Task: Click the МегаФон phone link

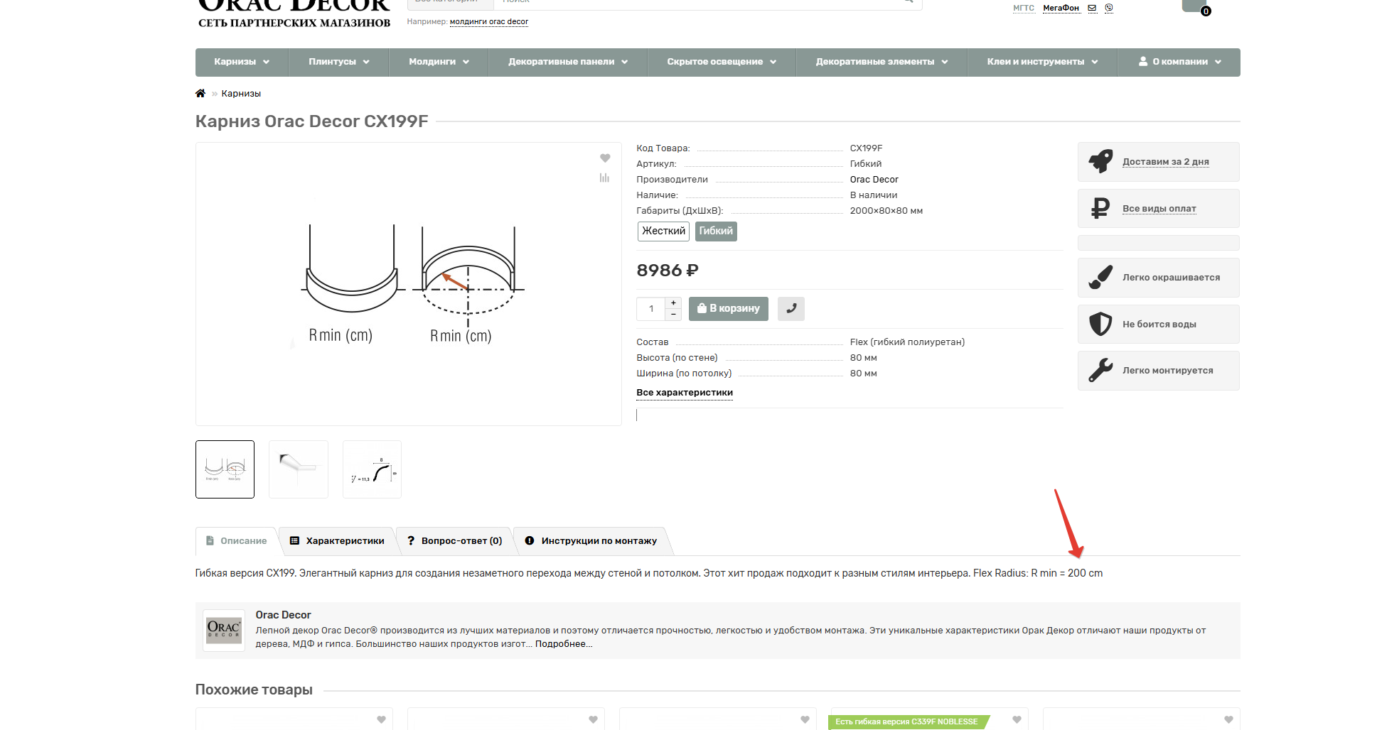Action: [x=1061, y=9]
